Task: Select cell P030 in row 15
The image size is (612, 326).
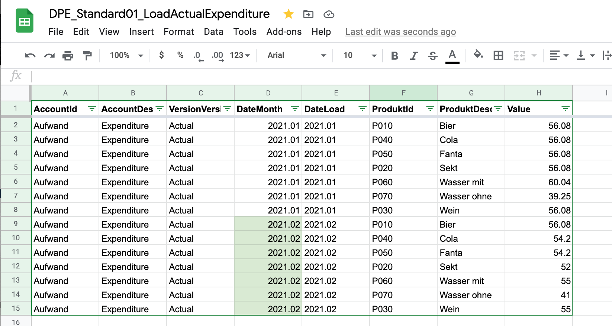Action: [x=403, y=309]
